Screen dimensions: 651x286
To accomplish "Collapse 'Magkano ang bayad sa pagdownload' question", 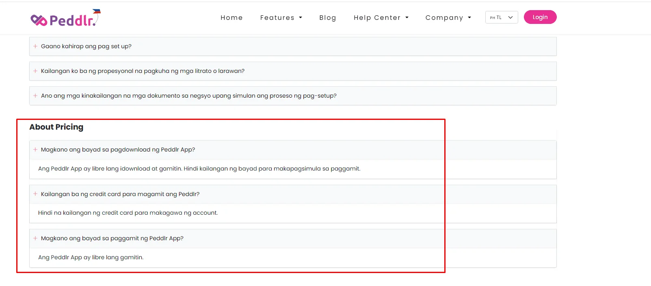I will tap(293, 150).
